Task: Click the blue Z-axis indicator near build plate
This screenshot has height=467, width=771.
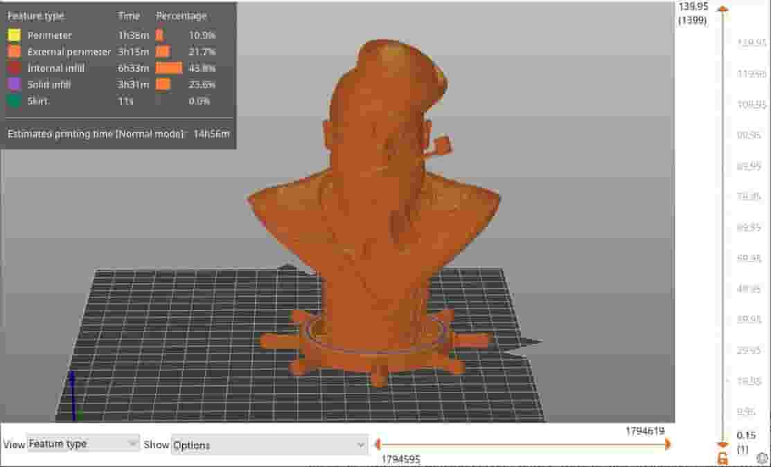Action: point(72,387)
